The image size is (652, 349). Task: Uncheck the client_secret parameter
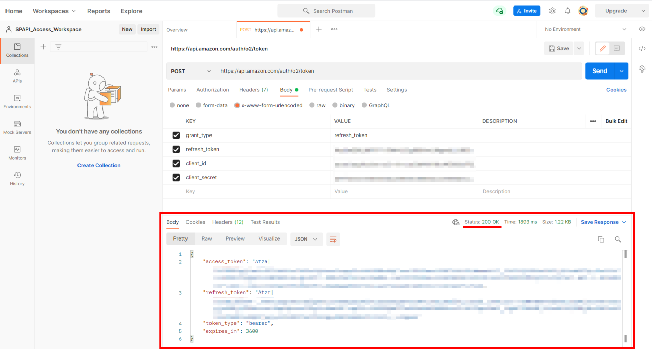pyautogui.click(x=176, y=178)
